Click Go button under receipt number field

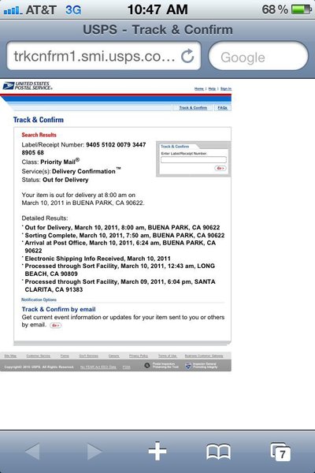click(x=220, y=168)
